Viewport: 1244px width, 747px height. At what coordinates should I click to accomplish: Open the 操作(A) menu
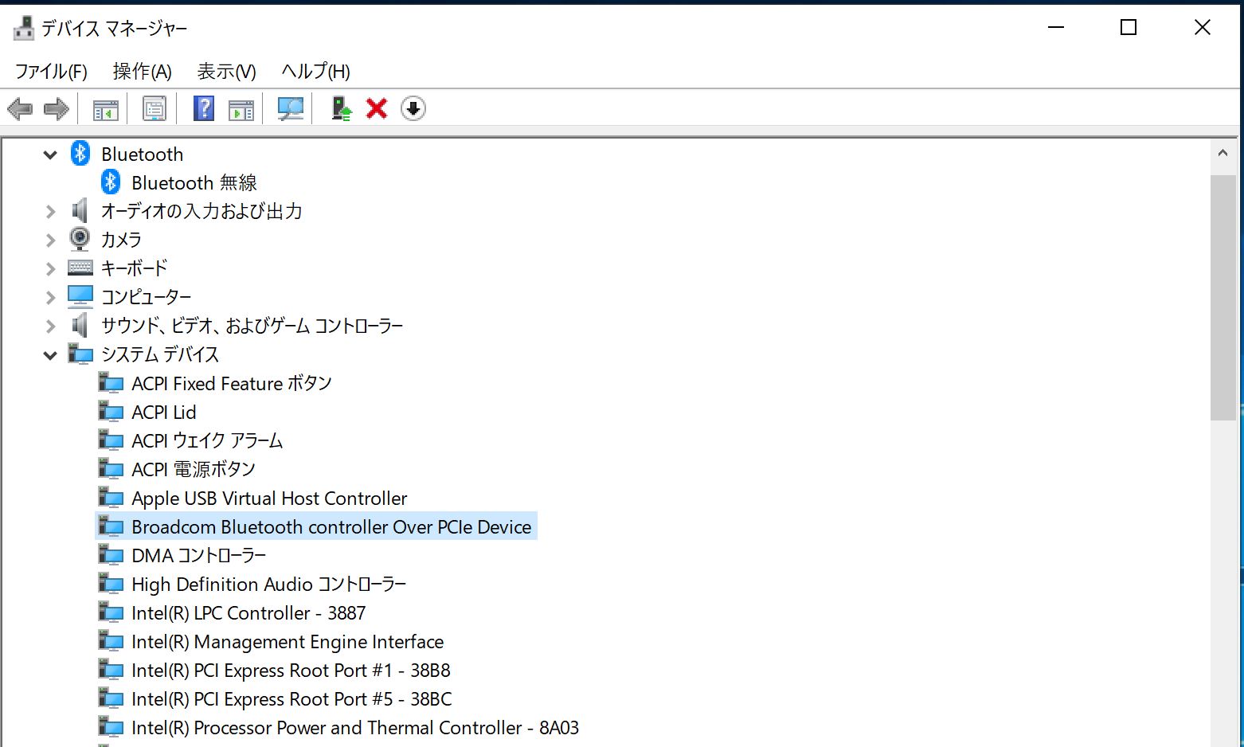143,72
